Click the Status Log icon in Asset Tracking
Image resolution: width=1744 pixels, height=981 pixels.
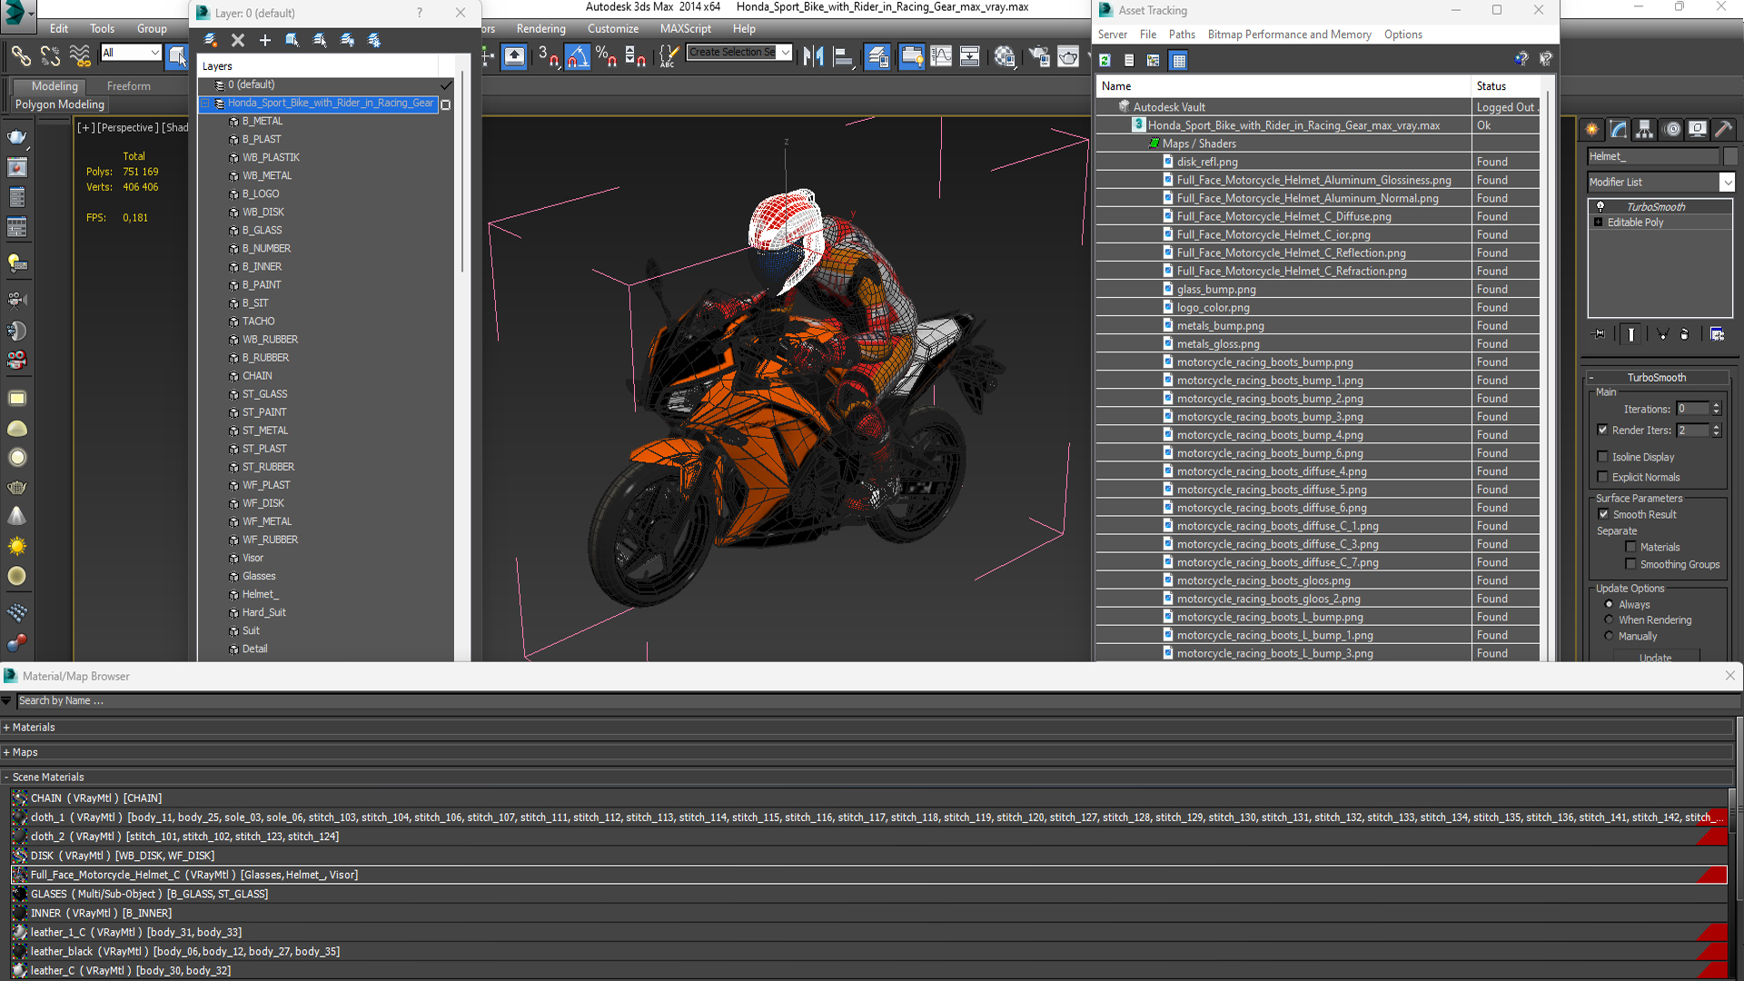[x=1129, y=61]
